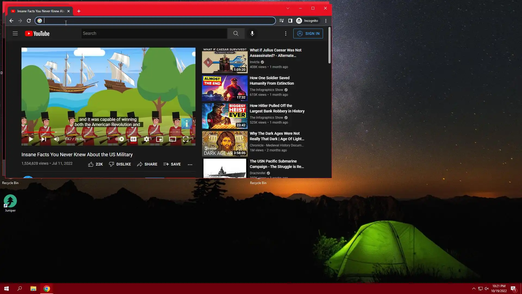Click the YouTube voice search microphone icon
The width and height of the screenshot is (522, 294).
[x=252, y=33]
